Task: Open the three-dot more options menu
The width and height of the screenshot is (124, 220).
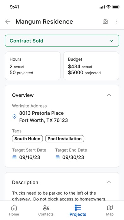Action: 116,21
